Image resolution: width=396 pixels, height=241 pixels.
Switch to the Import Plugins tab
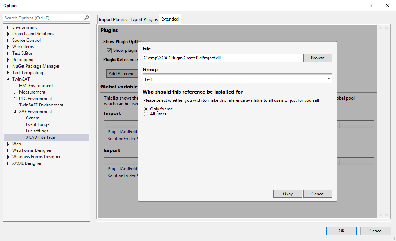pyautogui.click(x=113, y=19)
